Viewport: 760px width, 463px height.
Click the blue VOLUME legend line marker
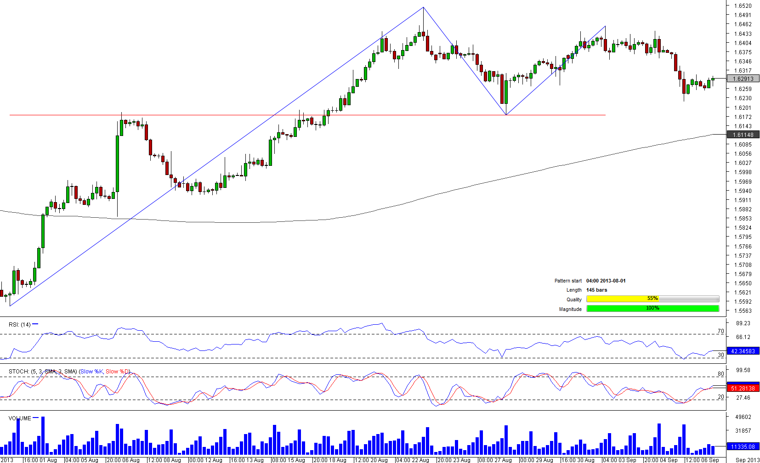[x=35, y=418]
